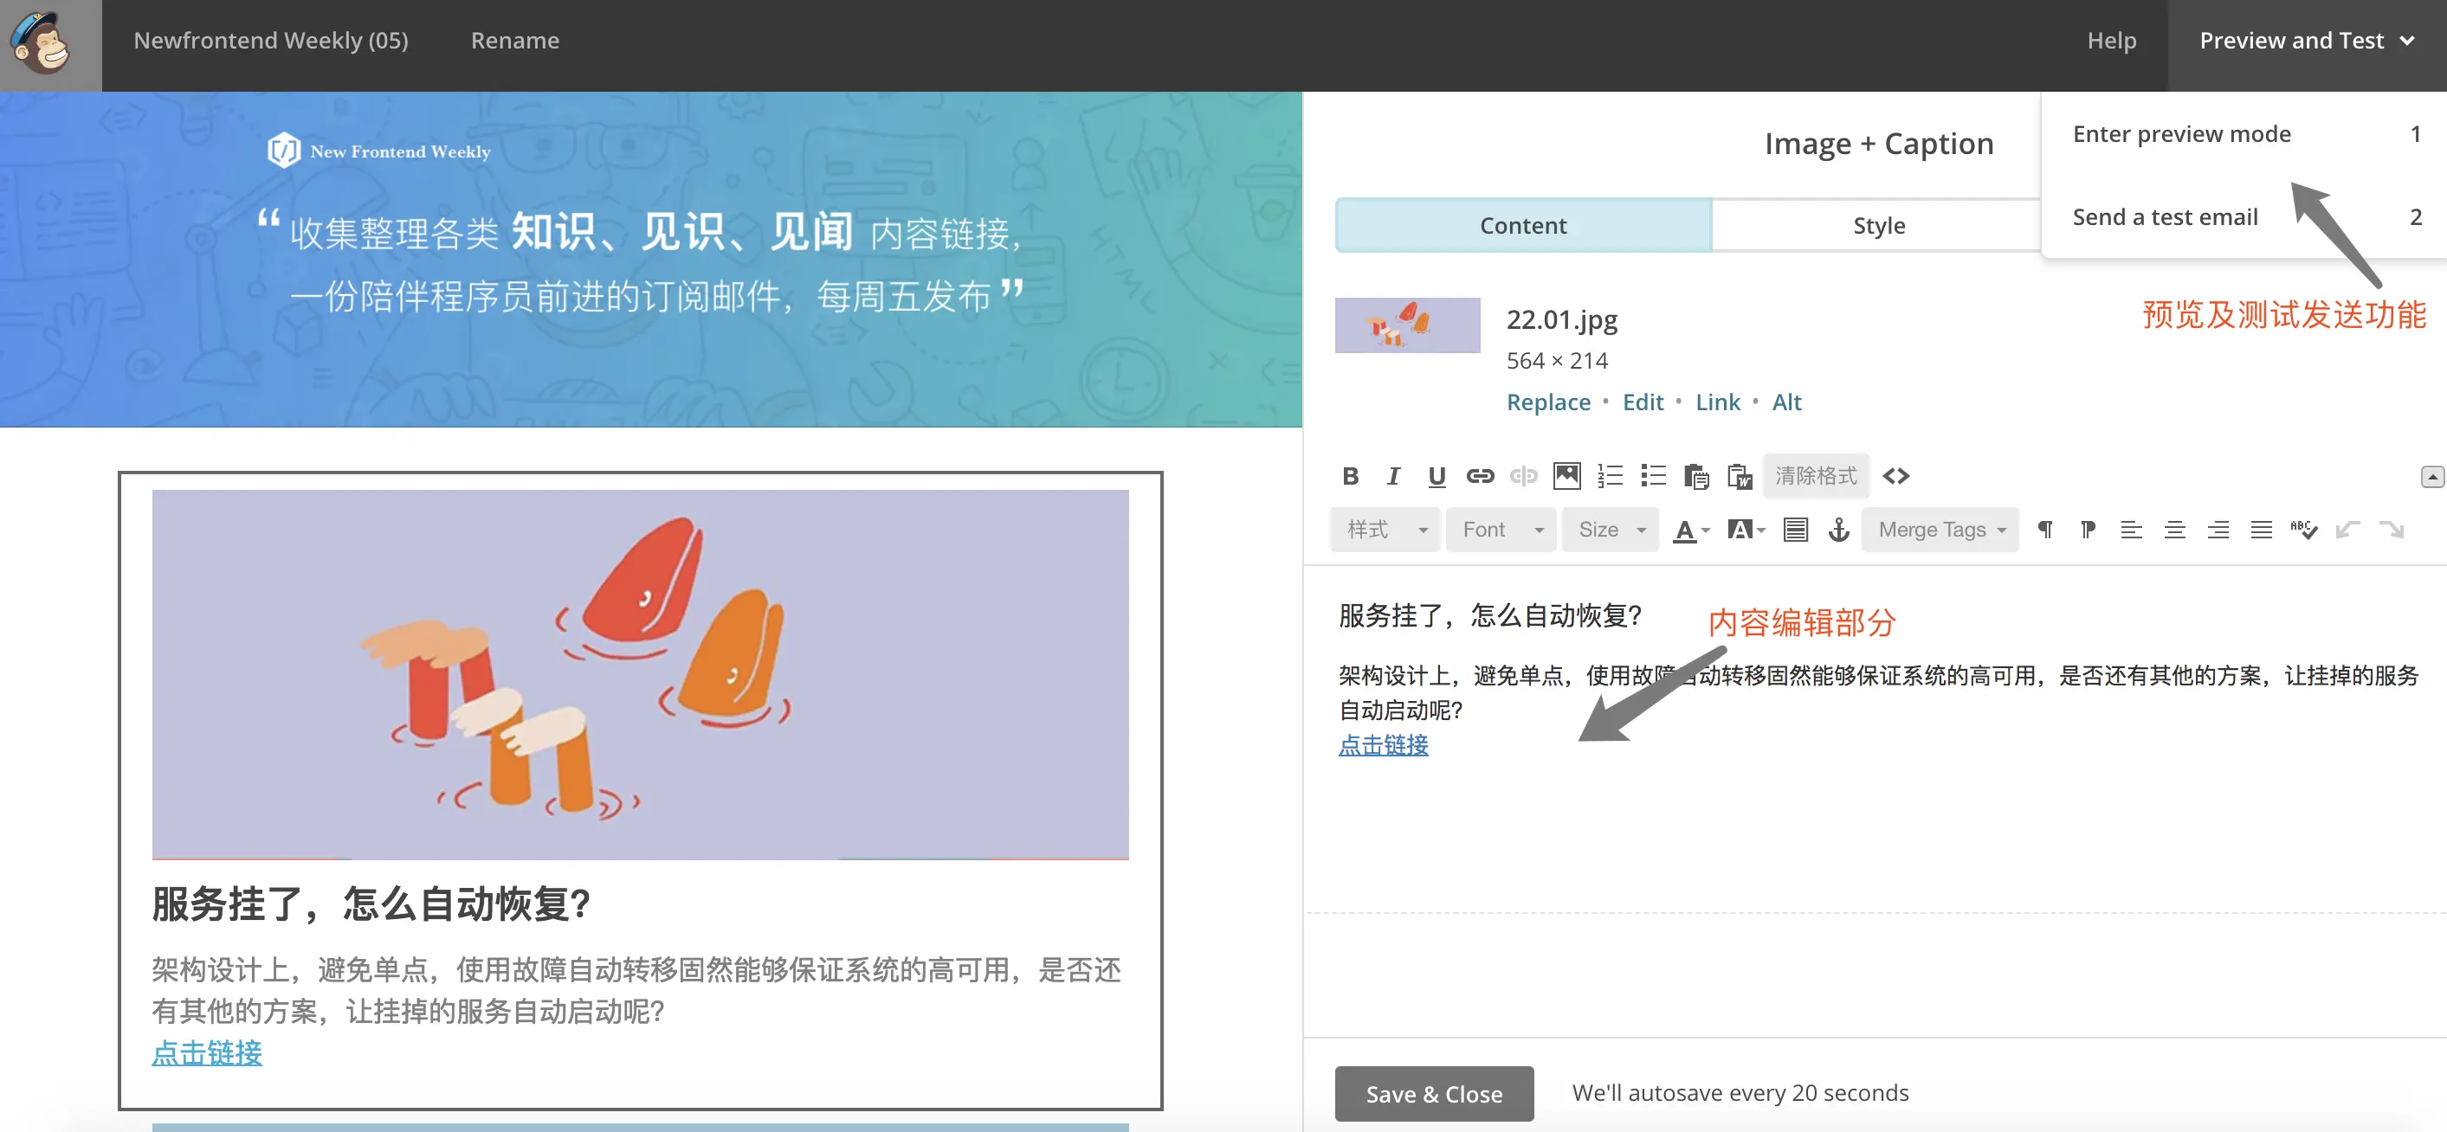This screenshot has height=1132, width=2447.
Task: Select Send a test email menu item
Action: tap(2165, 217)
